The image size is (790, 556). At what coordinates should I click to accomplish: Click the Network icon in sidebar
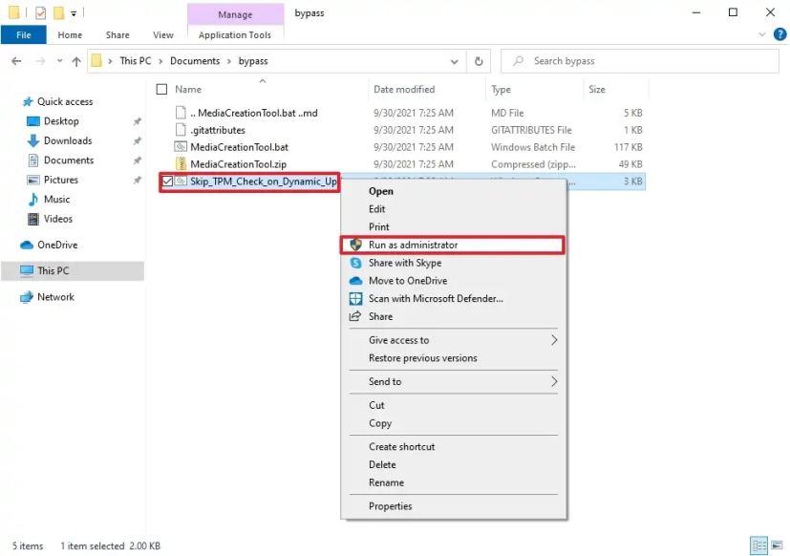(x=26, y=297)
